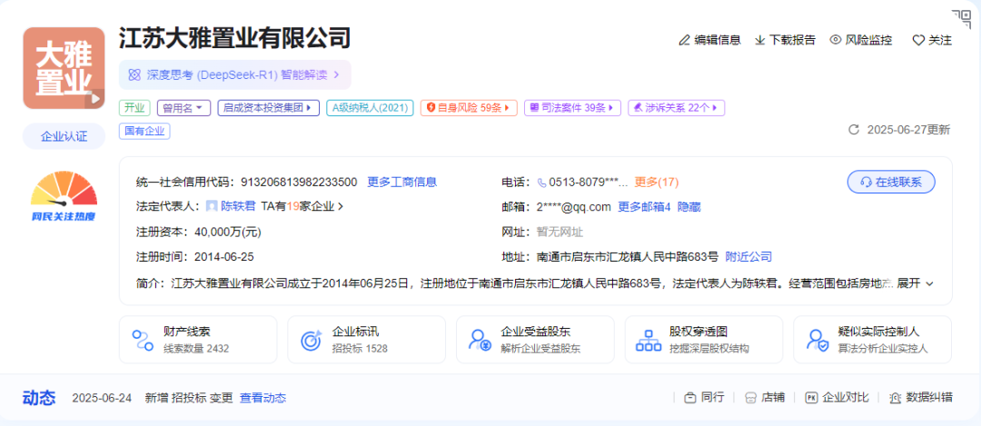Open 附近公司 link
Image resolution: width=981 pixels, height=426 pixels.
748,256
